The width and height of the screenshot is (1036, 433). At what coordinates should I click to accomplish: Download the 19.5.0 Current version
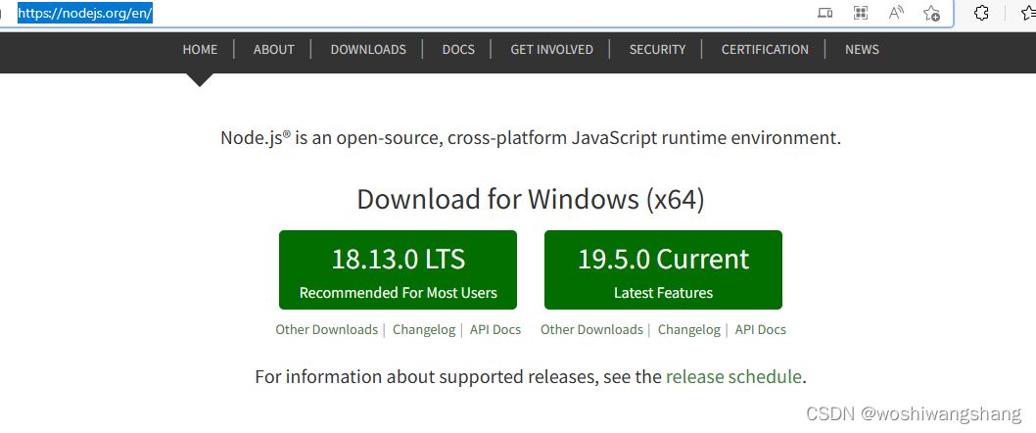click(x=663, y=269)
